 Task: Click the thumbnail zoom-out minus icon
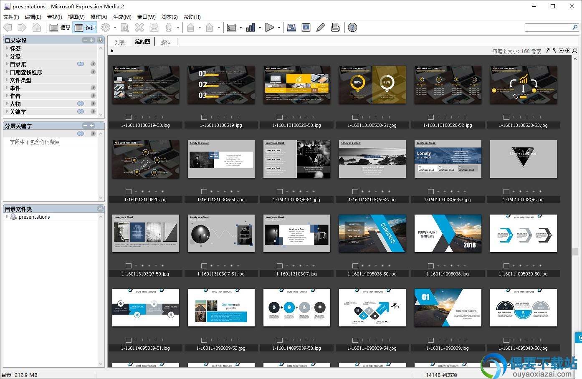[562, 51]
